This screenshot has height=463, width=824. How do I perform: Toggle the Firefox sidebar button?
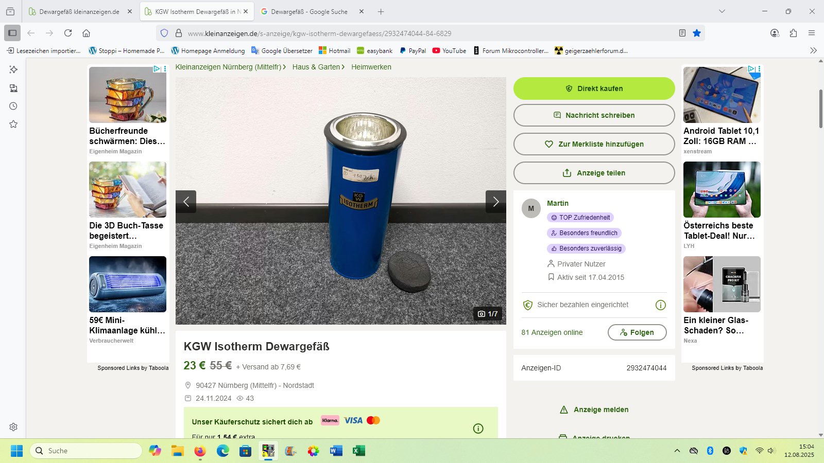click(12, 33)
